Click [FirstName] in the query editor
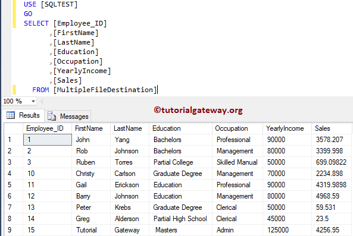 point(76,33)
